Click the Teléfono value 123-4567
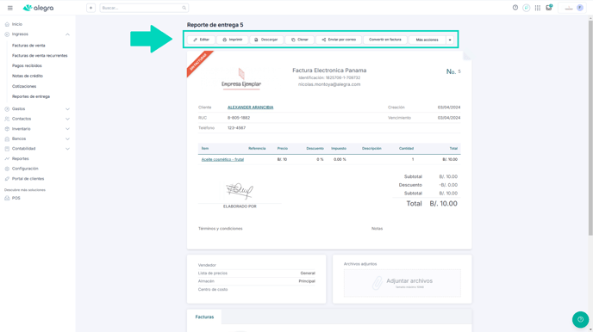The width and height of the screenshot is (593, 332). (x=236, y=128)
